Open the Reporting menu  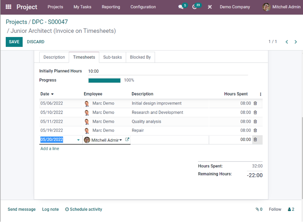(111, 7)
